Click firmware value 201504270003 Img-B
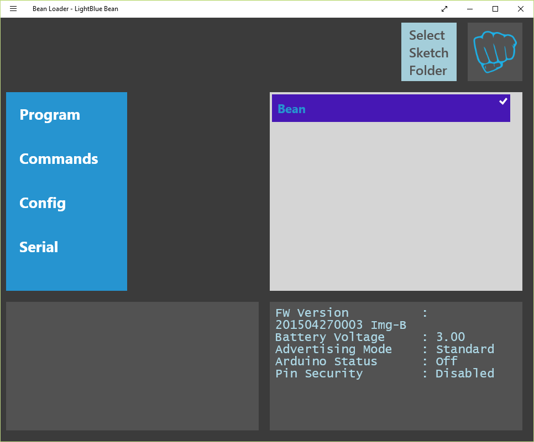534x442 pixels. pos(341,325)
